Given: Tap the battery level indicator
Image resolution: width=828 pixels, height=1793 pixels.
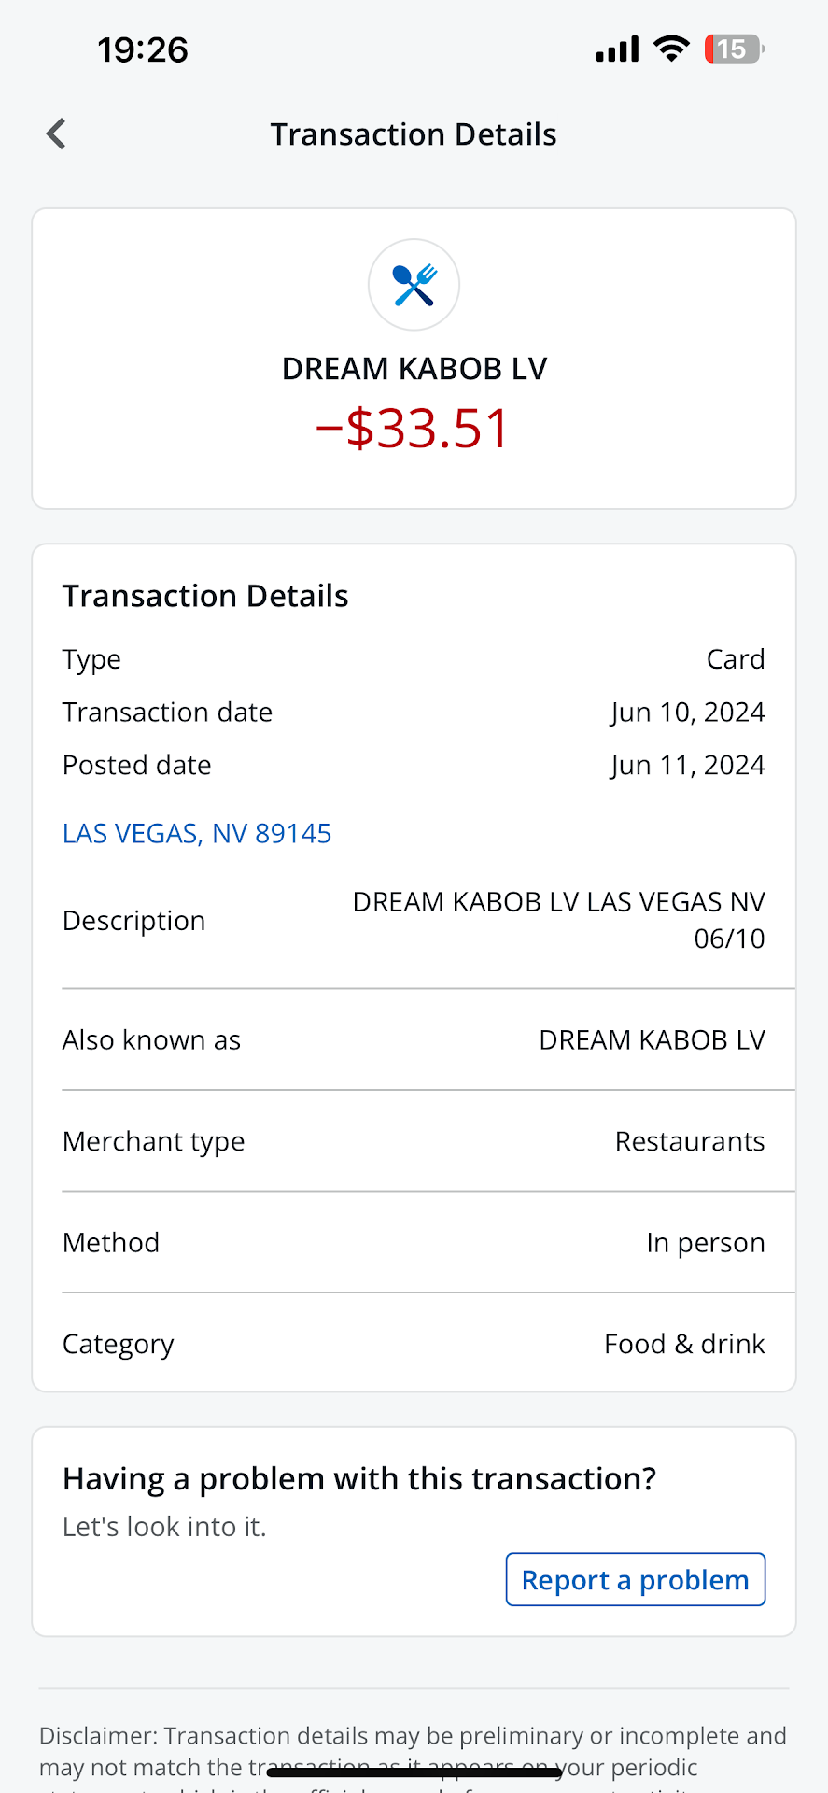Looking at the screenshot, I should click(x=734, y=49).
